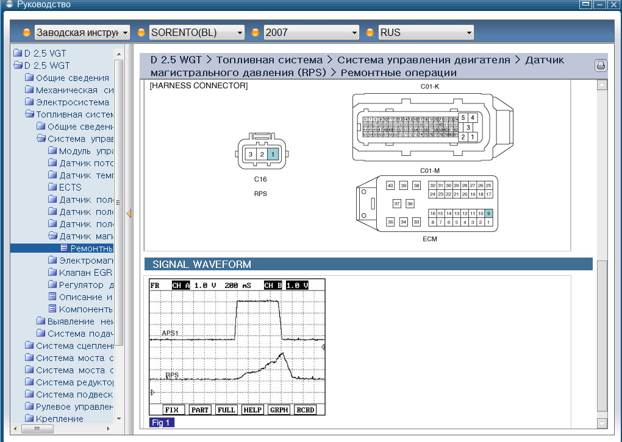
Task: Open the Заводская инструкция dropdown
Action: (x=82, y=32)
